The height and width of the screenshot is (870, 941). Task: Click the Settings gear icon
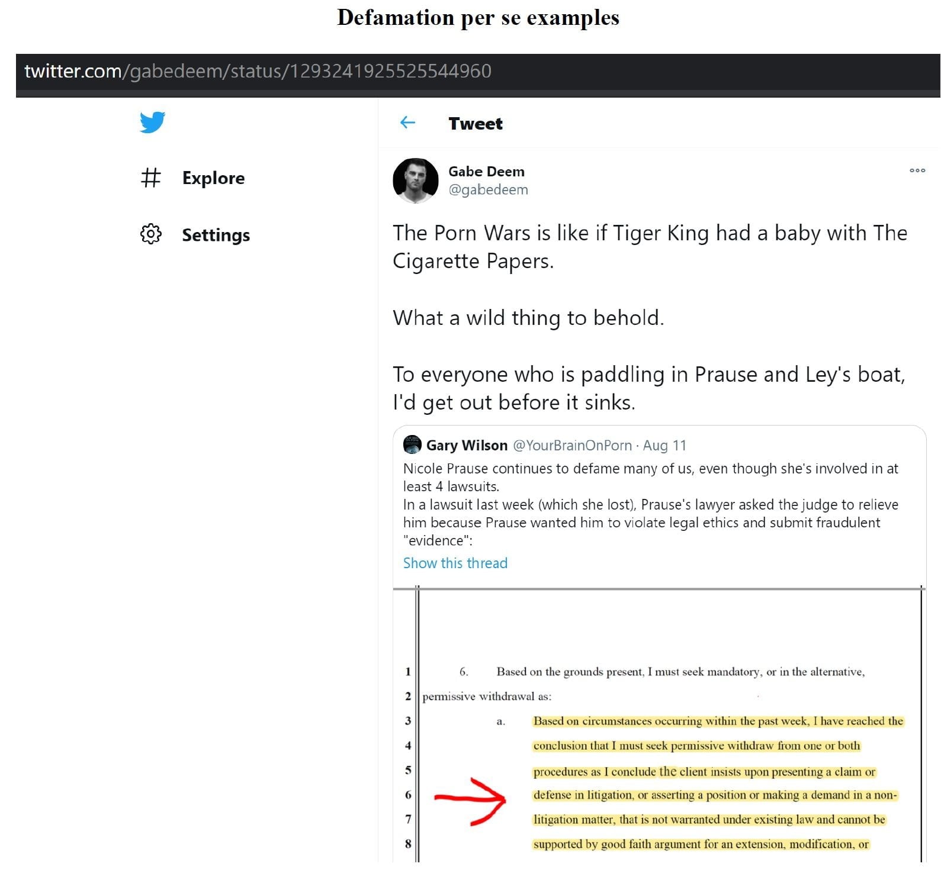coord(150,234)
